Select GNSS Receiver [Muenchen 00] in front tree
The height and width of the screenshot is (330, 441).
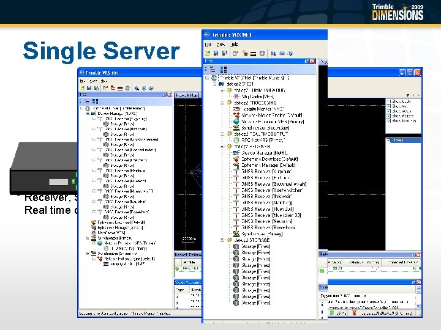(271, 215)
